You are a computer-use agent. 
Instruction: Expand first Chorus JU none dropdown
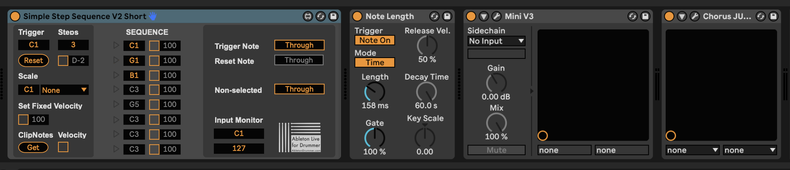[x=692, y=150]
